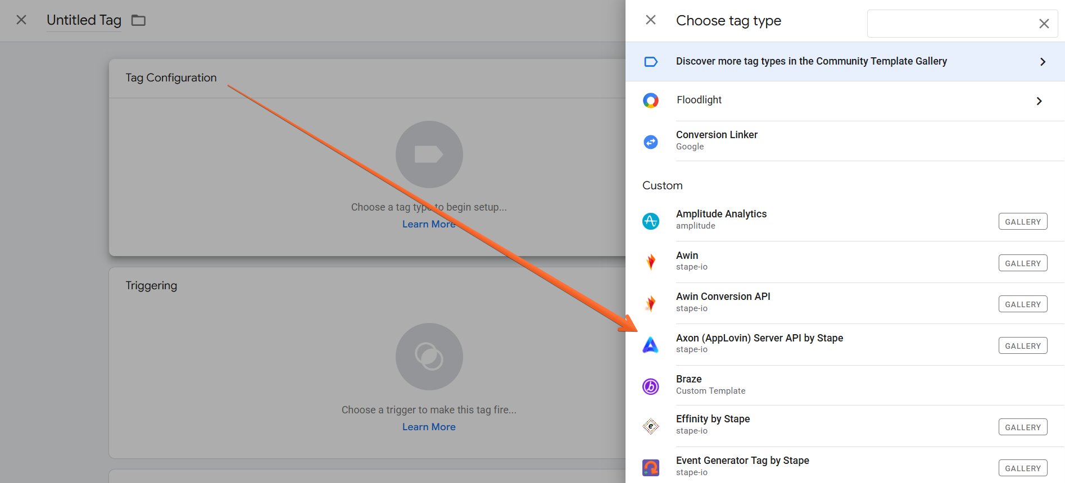Select the Awin Conversion API template

pos(845,303)
